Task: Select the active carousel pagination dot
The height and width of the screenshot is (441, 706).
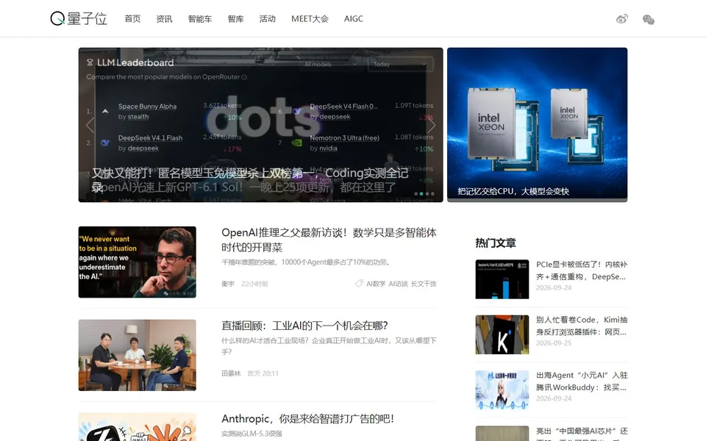Action: coord(421,194)
